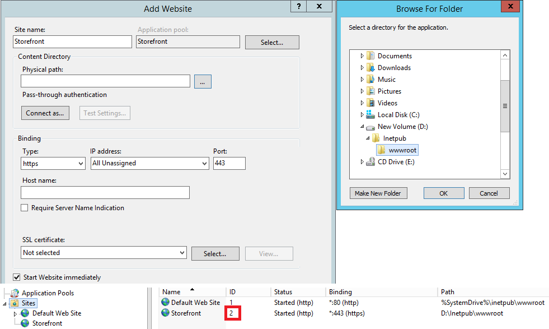Select the Local Disk (C:) drive icon
Screen dimensions: 549x329
tap(370, 114)
